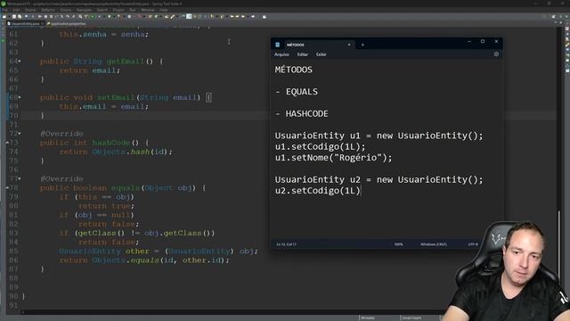Click the override marker on line 78
This screenshot has width=570, height=321.
pyautogui.click(x=7, y=188)
